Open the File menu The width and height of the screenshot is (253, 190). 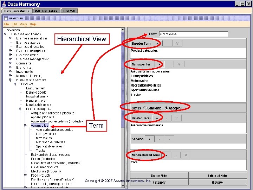pos(6,24)
